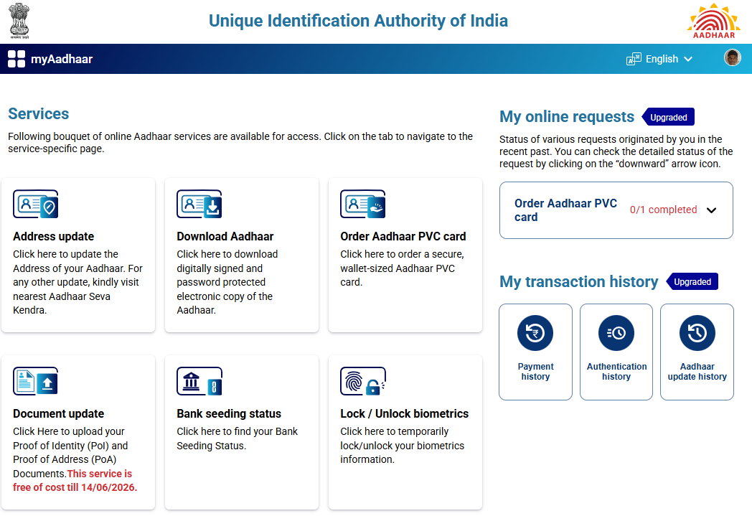Screen dimensions: 752x516
Task: Select the national emblem logo
Action: 19,21
